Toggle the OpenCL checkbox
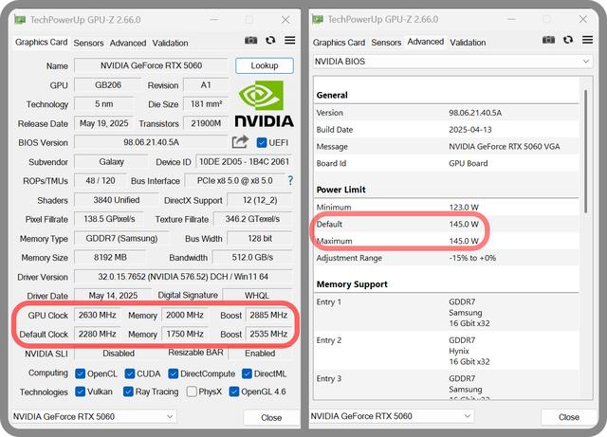The height and width of the screenshot is (437, 607). [x=80, y=373]
